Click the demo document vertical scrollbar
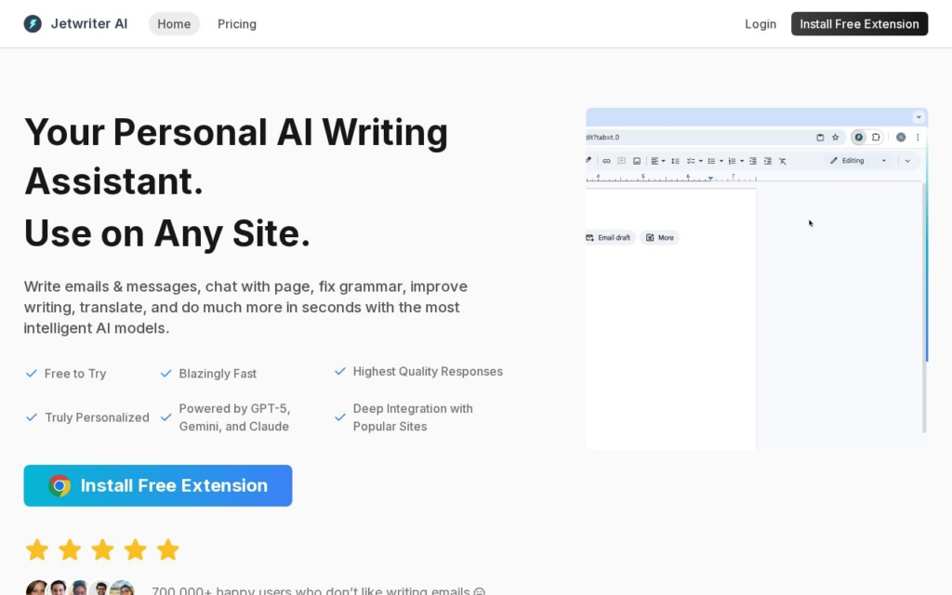 (x=924, y=308)
